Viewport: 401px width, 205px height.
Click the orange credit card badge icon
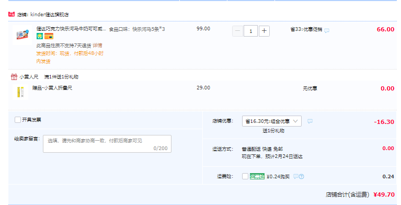(x=49, y=36)
